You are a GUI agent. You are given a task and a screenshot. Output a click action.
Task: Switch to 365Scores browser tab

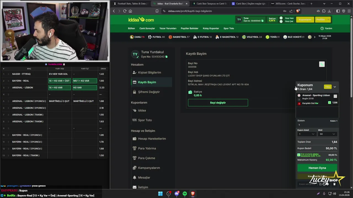[288, 4]
